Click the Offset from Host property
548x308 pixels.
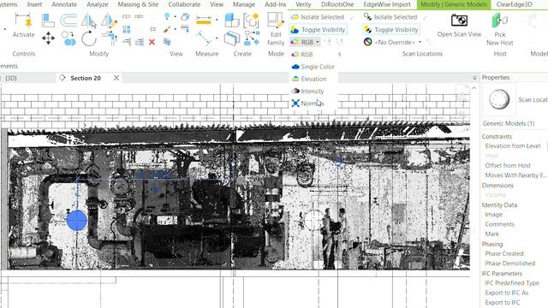(508, 165)
